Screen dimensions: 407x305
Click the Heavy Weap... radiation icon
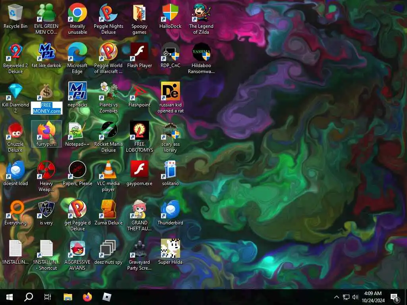[x=46, y=170]
